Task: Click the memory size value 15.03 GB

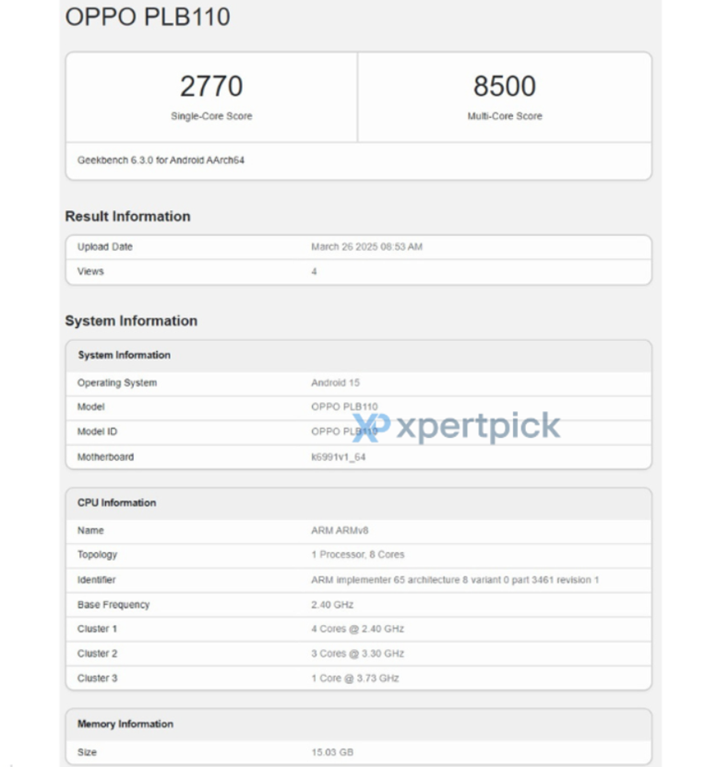Action: pyautogui.click(x=332, y=752)
